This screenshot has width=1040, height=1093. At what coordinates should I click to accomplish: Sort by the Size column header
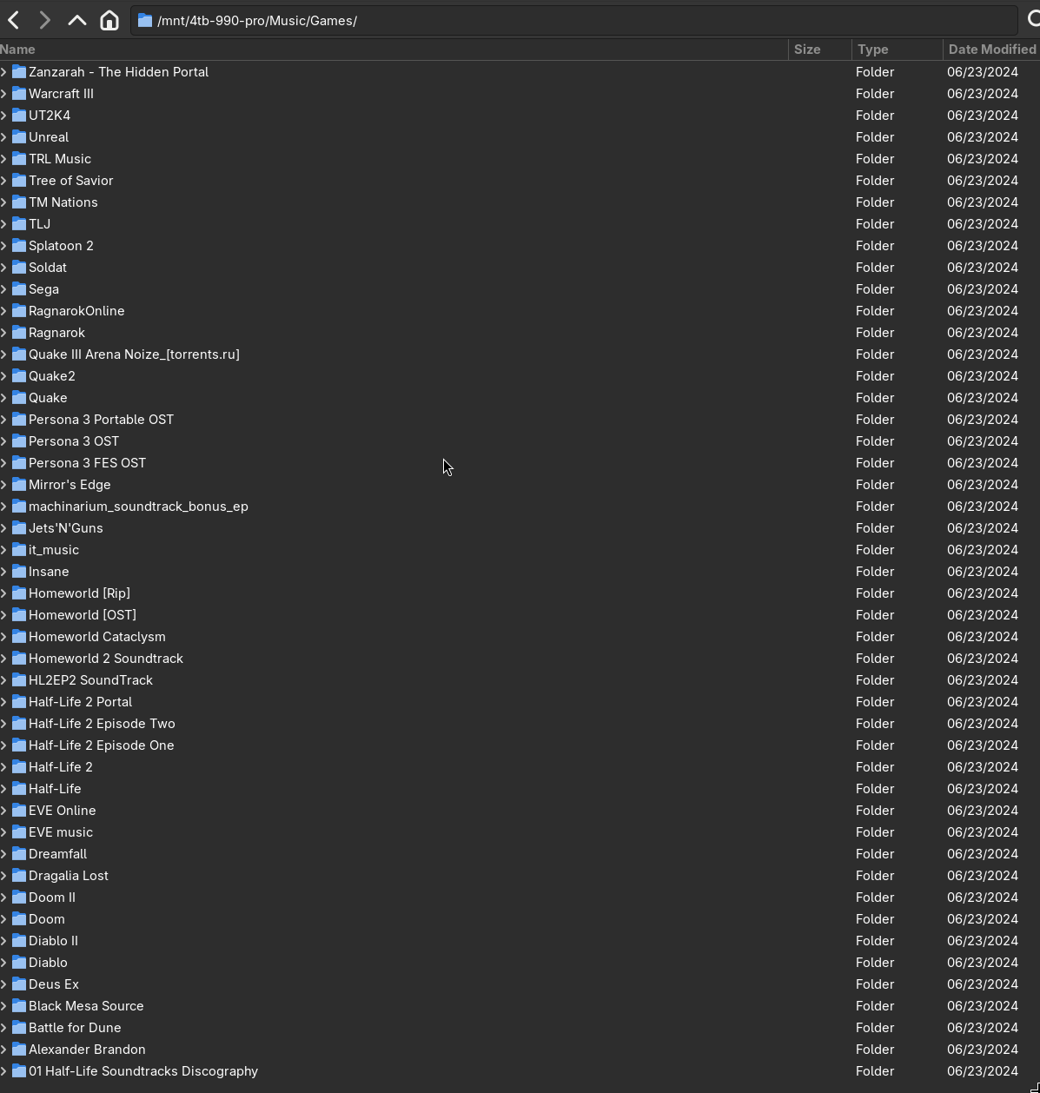820,50
